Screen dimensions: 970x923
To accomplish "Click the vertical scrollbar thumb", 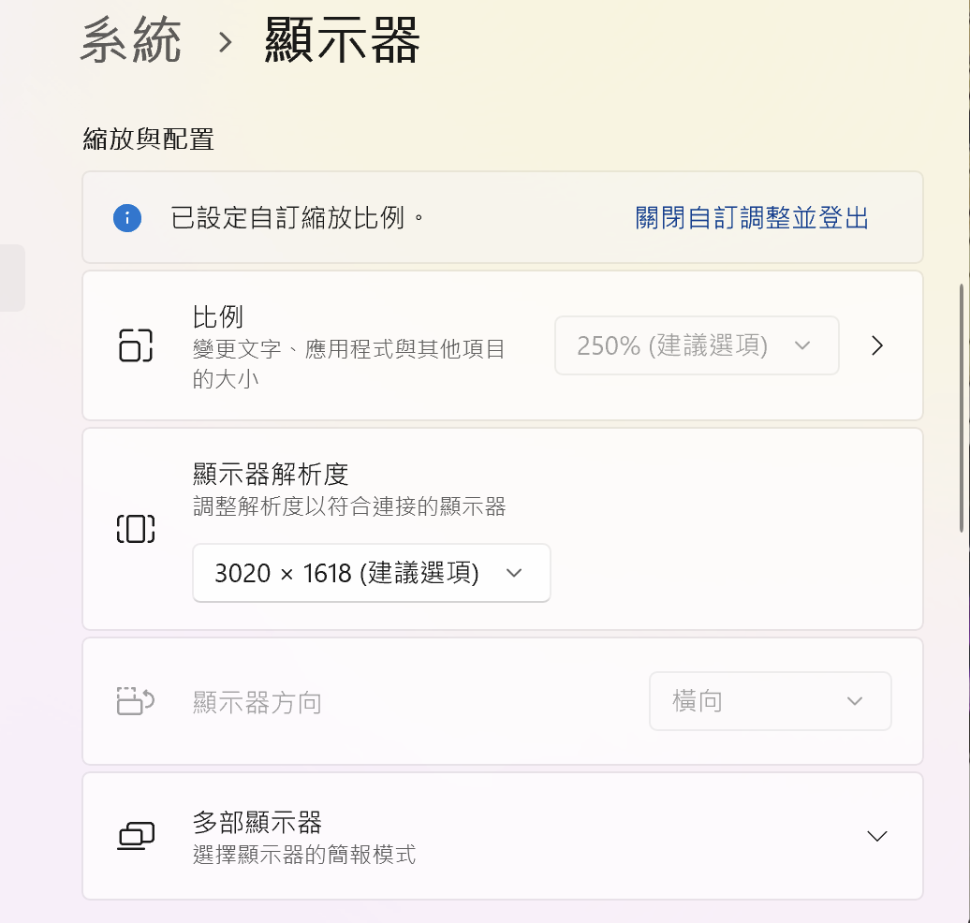I will [963, 407].
